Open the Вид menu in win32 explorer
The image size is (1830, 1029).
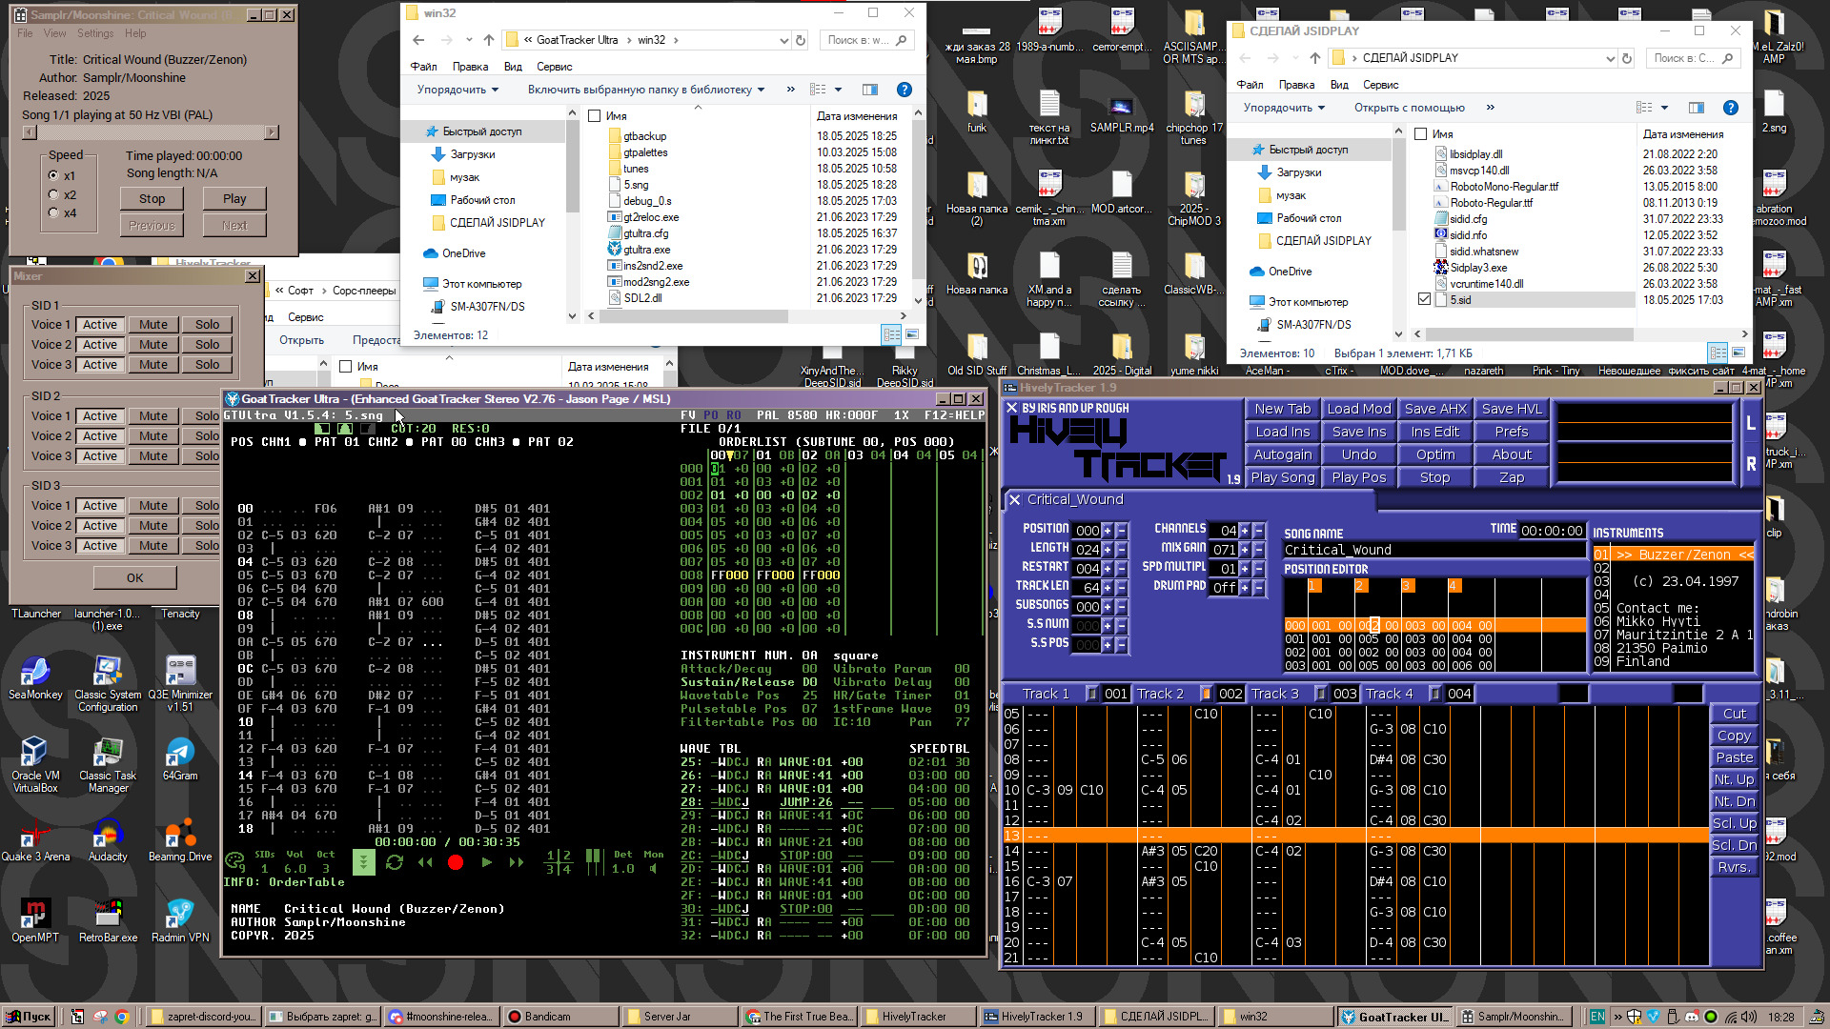tap(513, 67)
